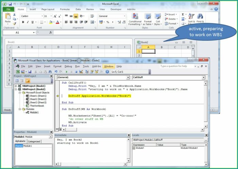
Task: Undo the last edit in VBA toolbar
Action: 56,72
